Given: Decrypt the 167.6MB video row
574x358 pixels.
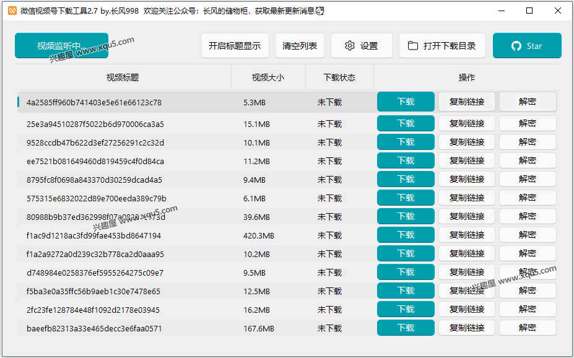Looking at the screenshot, I should [528, 328].
